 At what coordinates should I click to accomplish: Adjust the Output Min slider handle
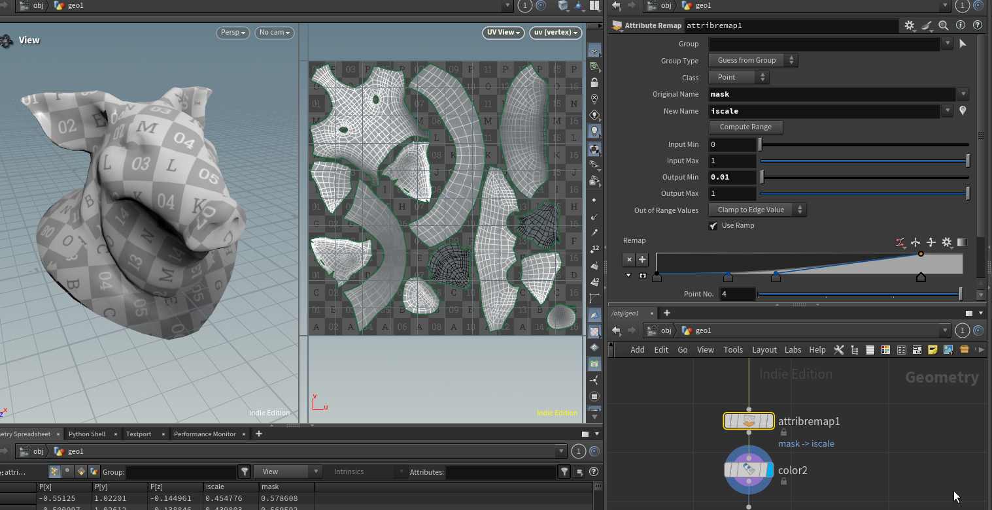point(762,177)
